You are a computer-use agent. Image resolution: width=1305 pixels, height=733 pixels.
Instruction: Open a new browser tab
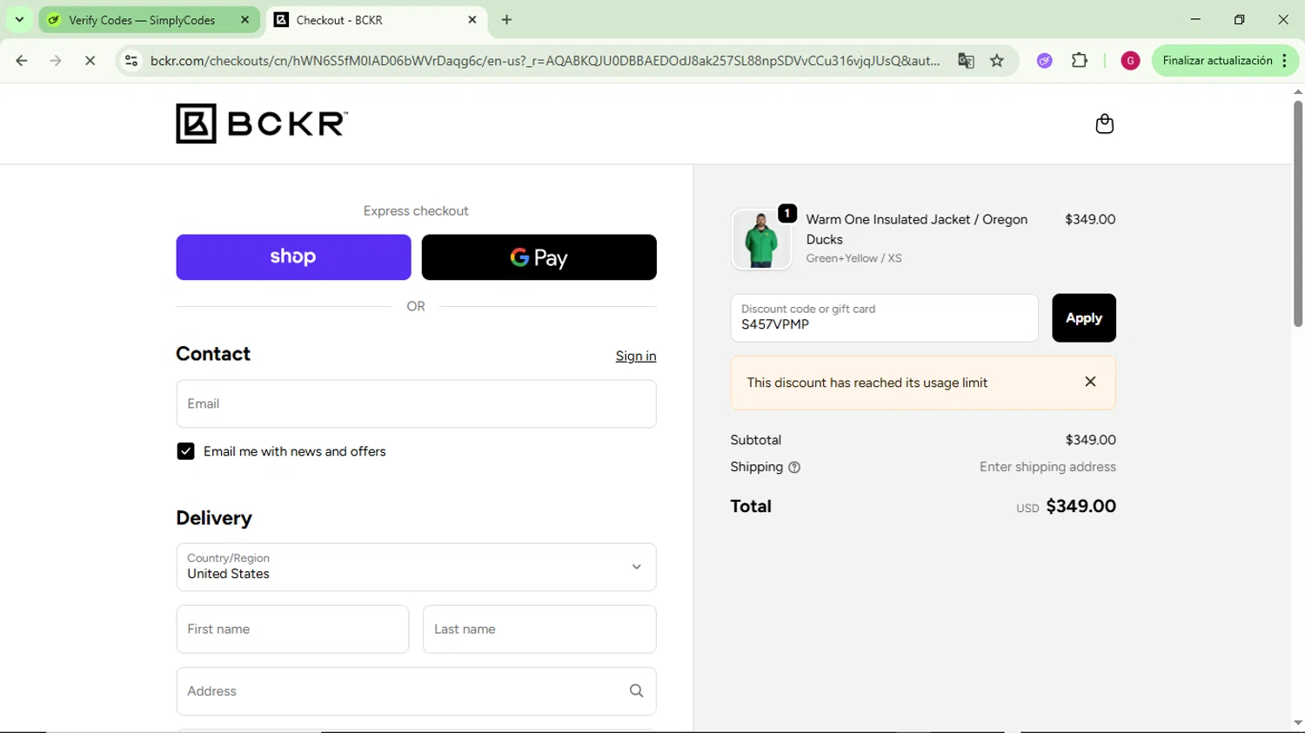[x=506, y=20]
